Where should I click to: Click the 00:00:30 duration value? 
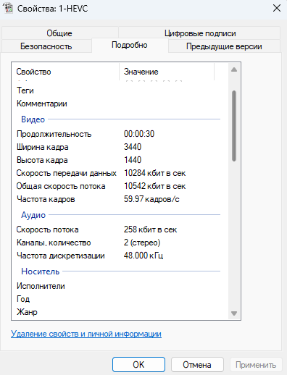[139, 134]
